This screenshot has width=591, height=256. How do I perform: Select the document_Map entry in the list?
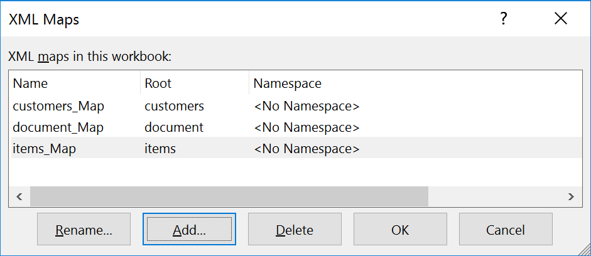(x=58, y=127)
